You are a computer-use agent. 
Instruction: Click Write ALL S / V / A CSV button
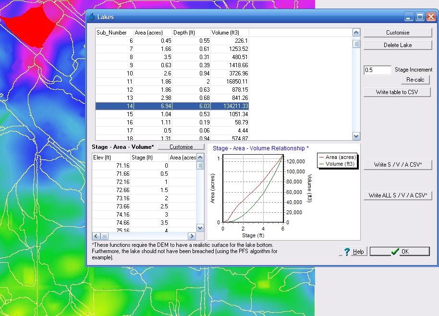(397, 195)
